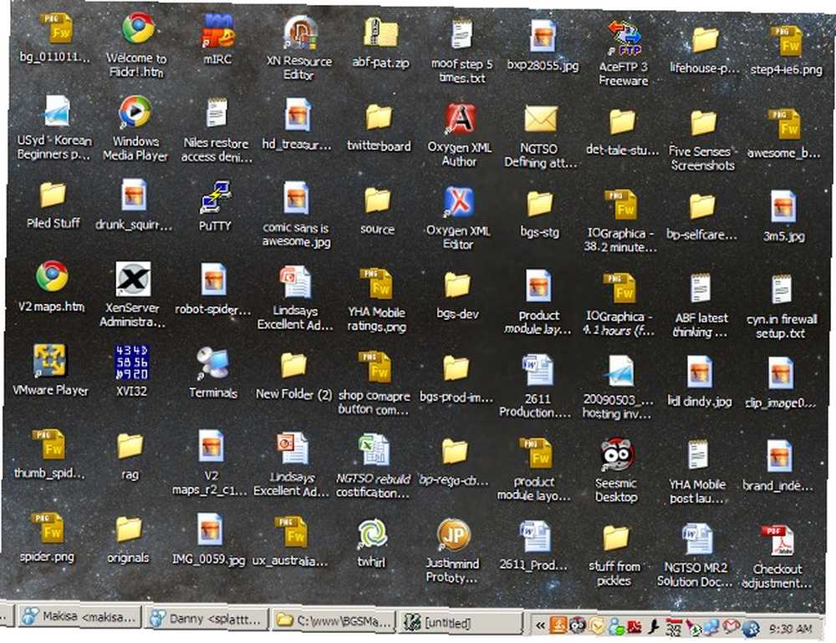Expand hidden system tray icons chevron
Viewport: 836px width, 643px height.
coord(540,625)
